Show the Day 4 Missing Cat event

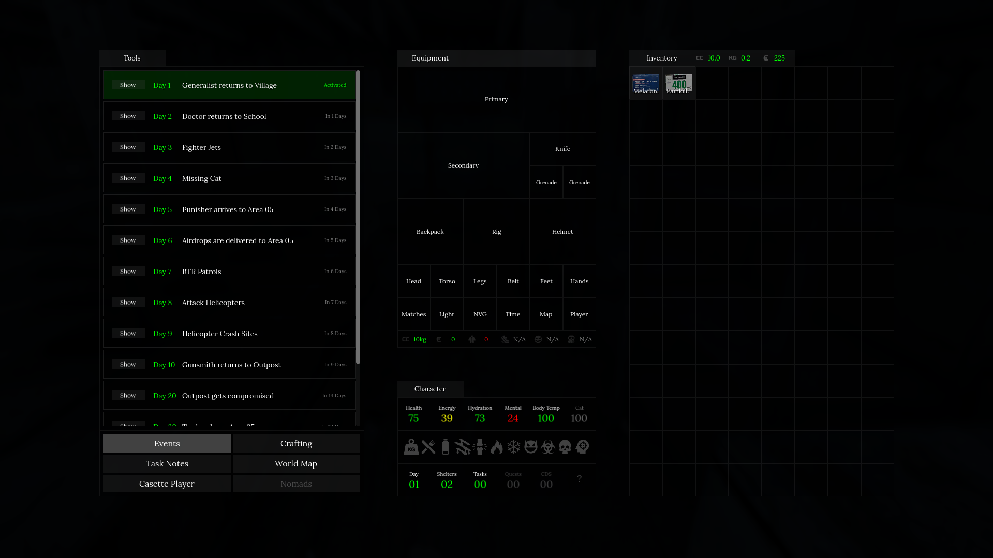click(128, 178)
